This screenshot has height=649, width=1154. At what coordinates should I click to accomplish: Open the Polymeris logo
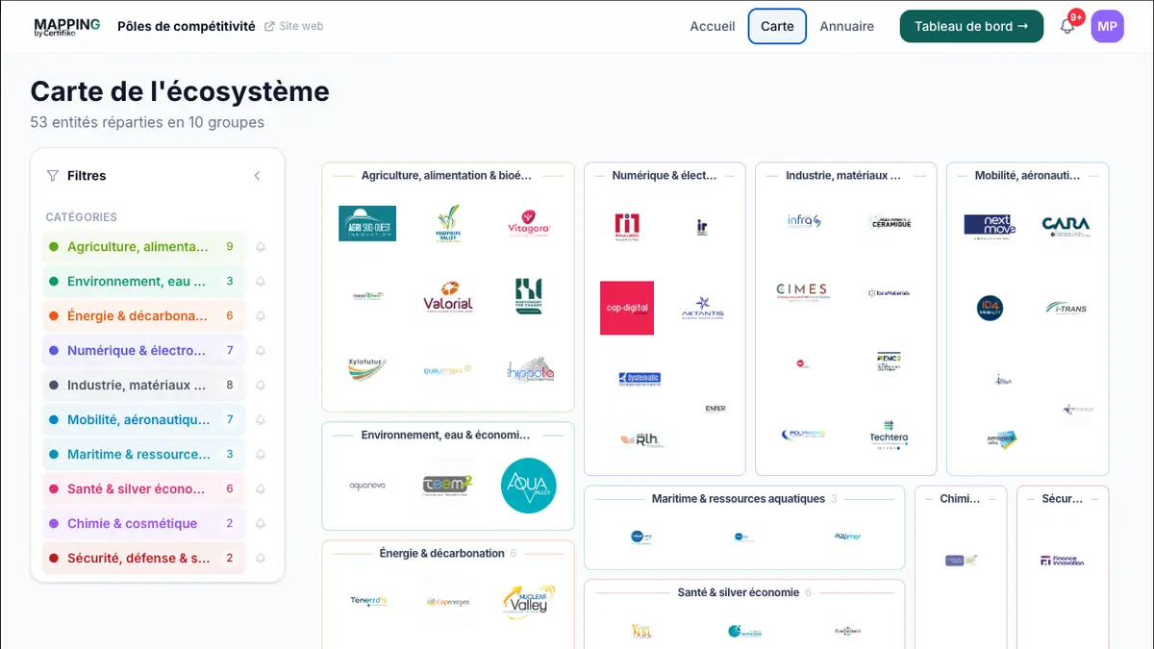(803, 434)
